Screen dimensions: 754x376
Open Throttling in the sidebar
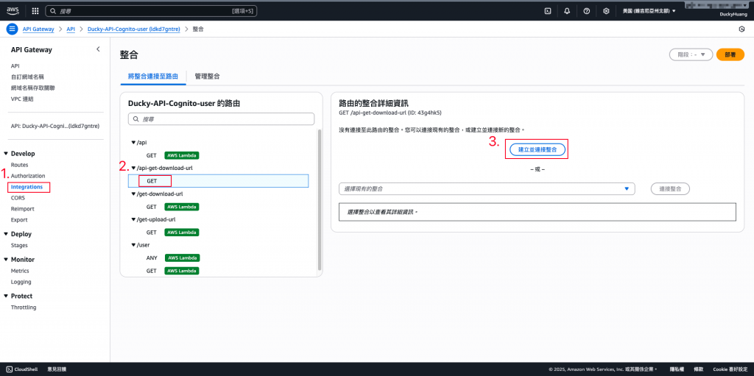(24, 308)
